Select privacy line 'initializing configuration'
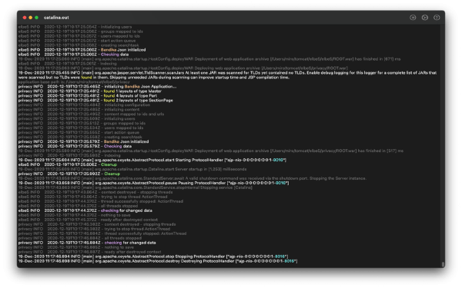 click(84, 105)
